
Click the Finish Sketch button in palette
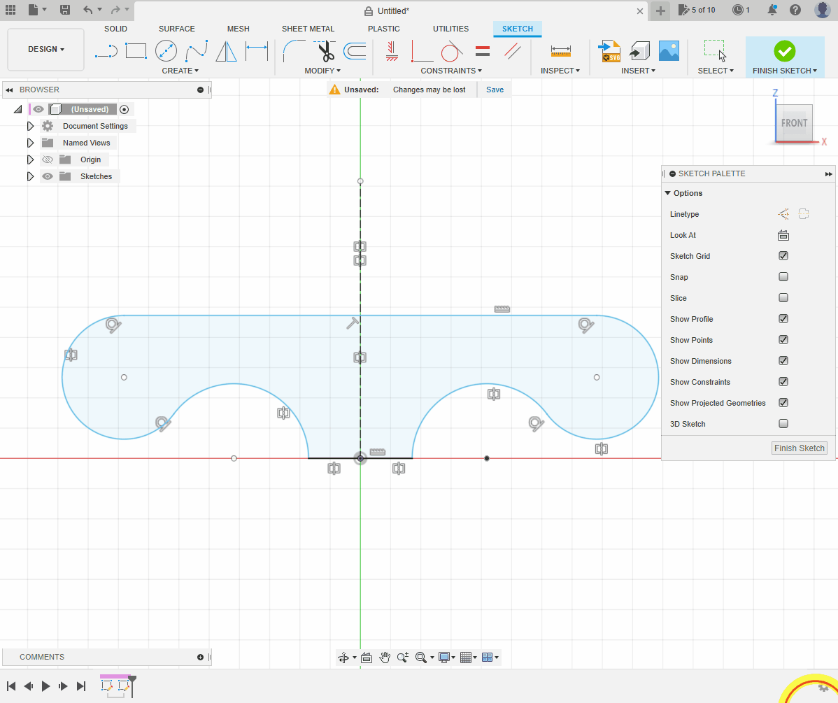tap(799, 448)
